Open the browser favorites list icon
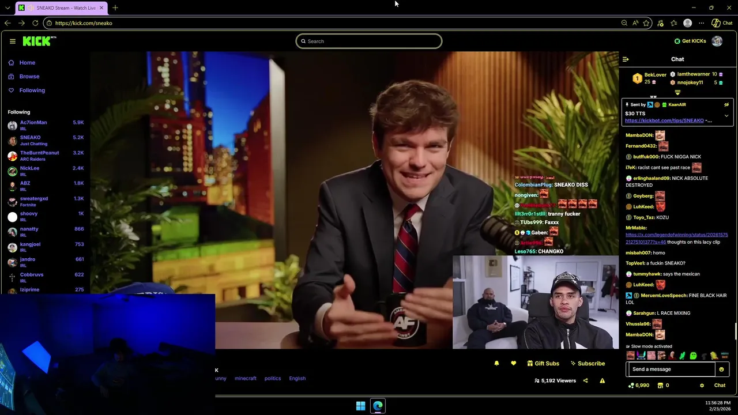 [673, 23]
